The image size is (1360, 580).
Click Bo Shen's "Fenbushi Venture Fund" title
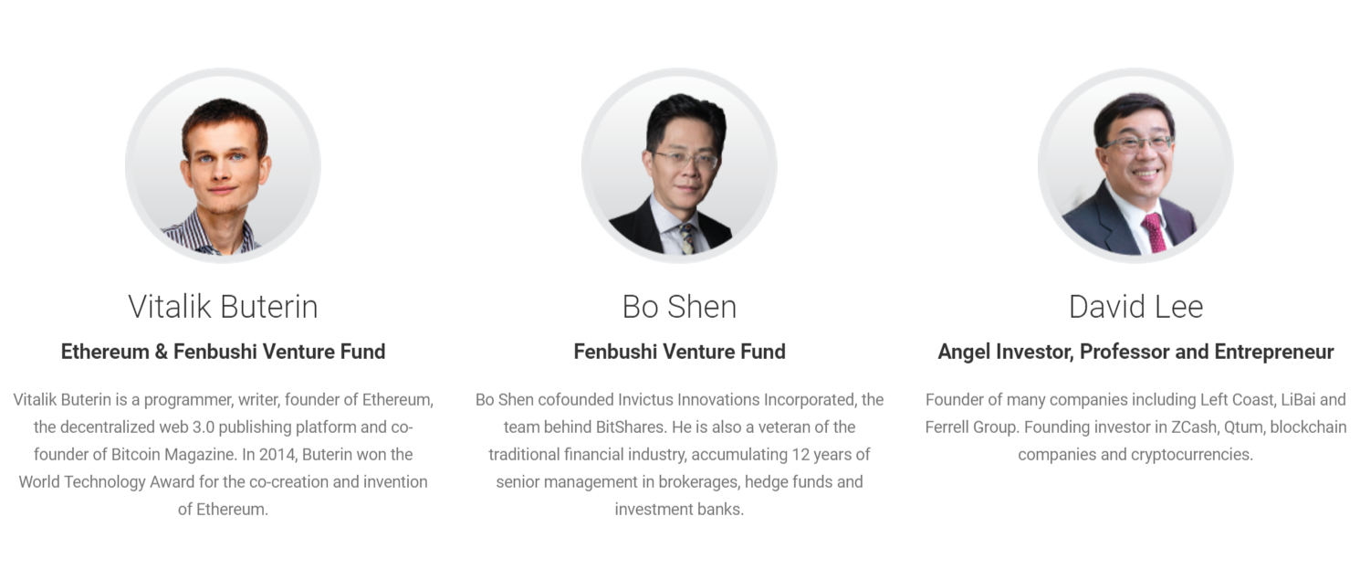click(x=679, y=352)
